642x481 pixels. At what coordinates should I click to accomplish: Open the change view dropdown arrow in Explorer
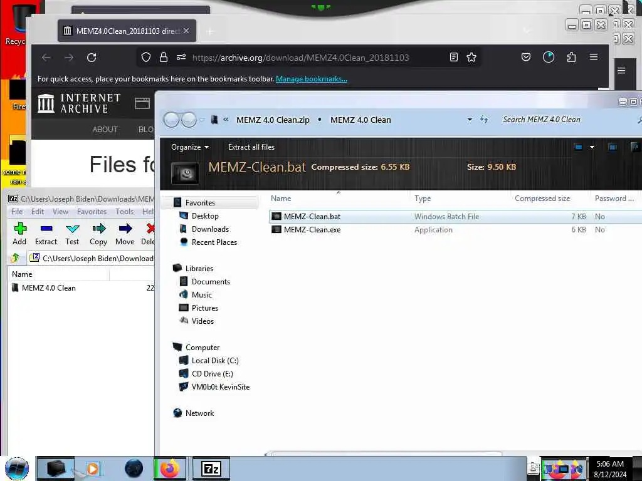click(592, 147)
